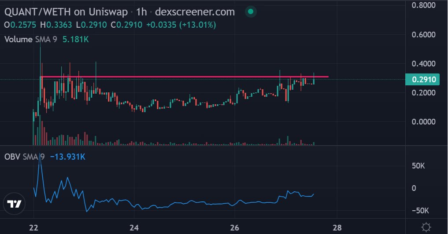This screenshot has width=448, height=234.
Task: Click date 24 on time axis
Action: point(134,227)
